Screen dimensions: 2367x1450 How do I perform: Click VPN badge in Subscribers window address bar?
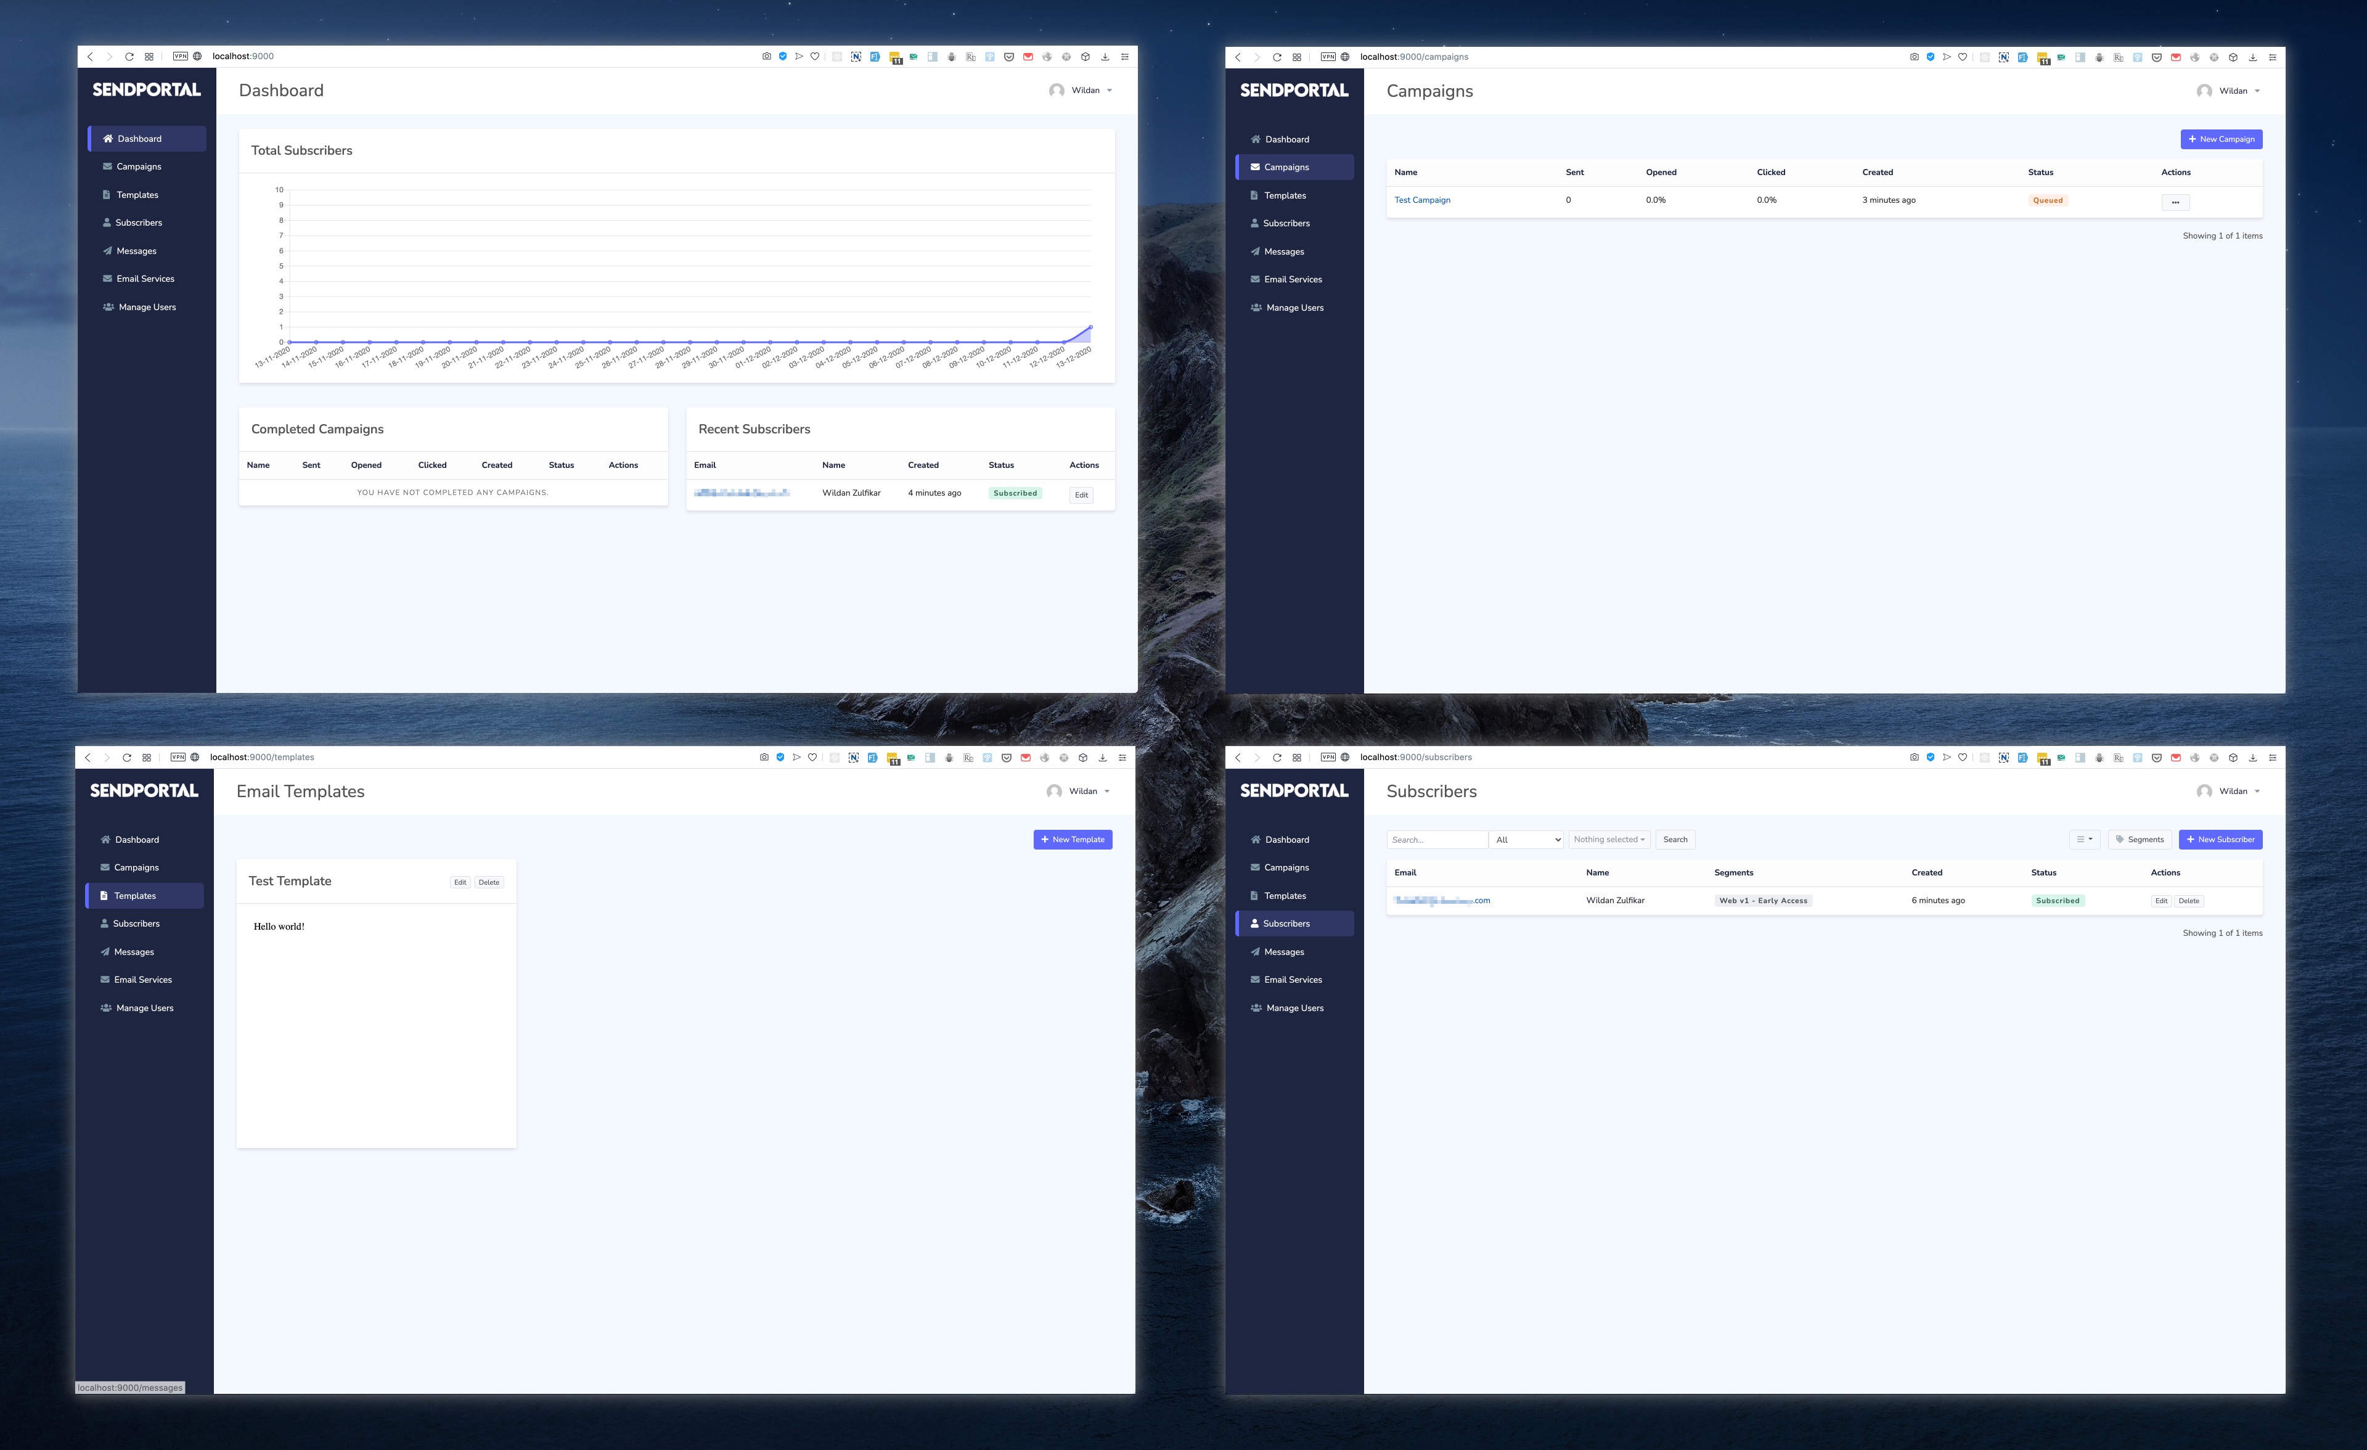point(1328,757)
